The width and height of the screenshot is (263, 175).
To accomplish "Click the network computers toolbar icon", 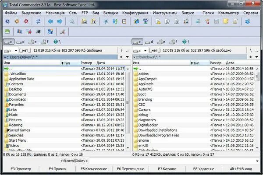I will (146, 21).
